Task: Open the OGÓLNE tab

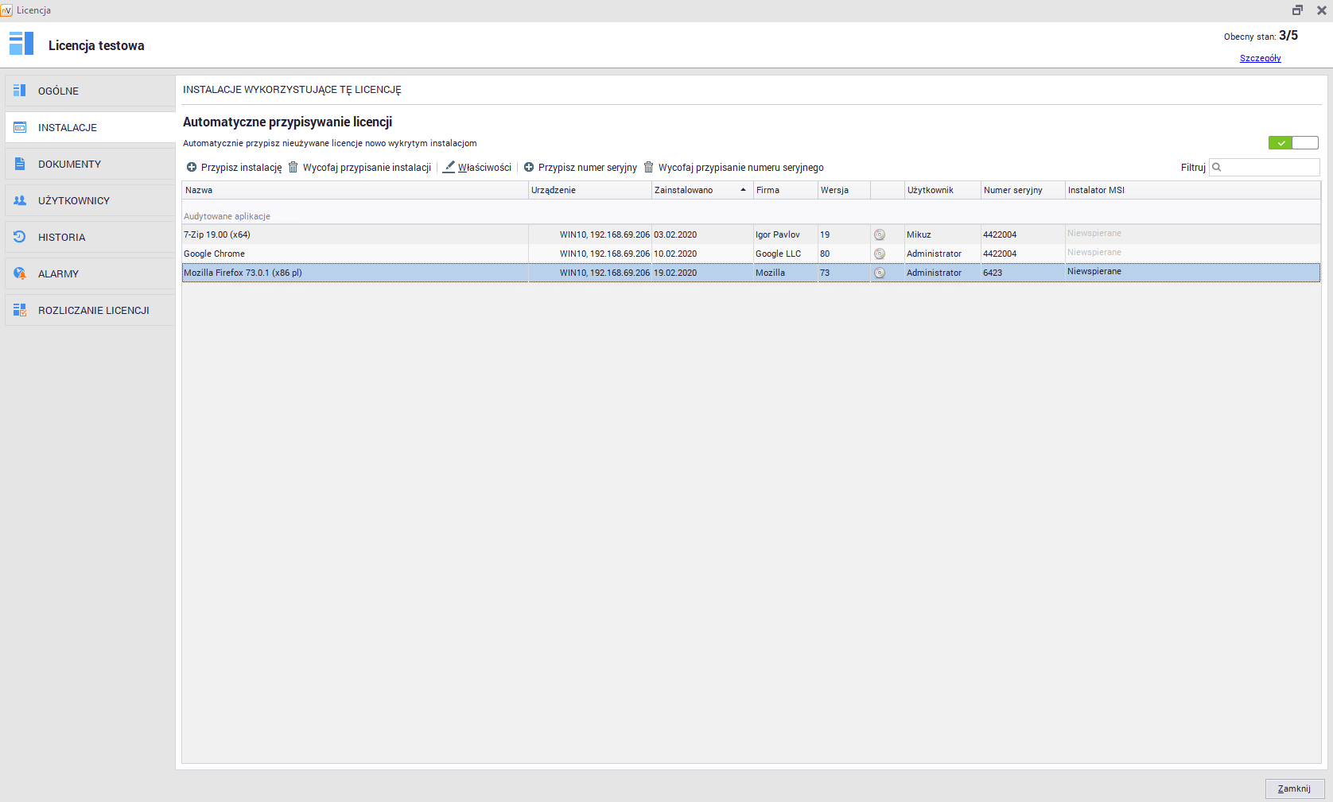Action: pyautogui.click(x=59, y=91)
